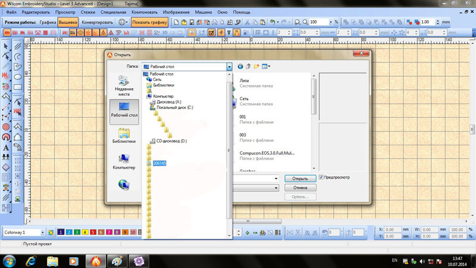The height and width of the screenshot is (268, 476).
Task: Click the Компьютер icon in places sidebar
Action: coord(124,162)
